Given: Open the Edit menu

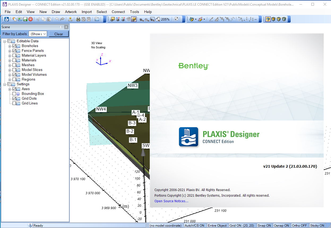Looking at the screenshot, I should (19, 12).
